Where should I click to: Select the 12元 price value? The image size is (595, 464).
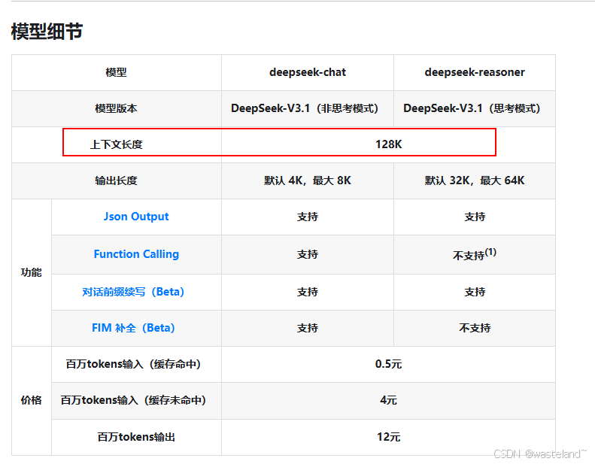click(389, 437)
